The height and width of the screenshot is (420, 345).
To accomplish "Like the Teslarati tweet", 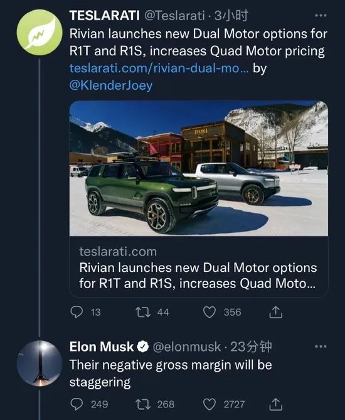I will pyautogui.click(x=210, y=312).
